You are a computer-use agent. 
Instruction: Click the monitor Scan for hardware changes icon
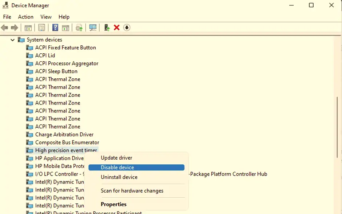coord(93,28)
